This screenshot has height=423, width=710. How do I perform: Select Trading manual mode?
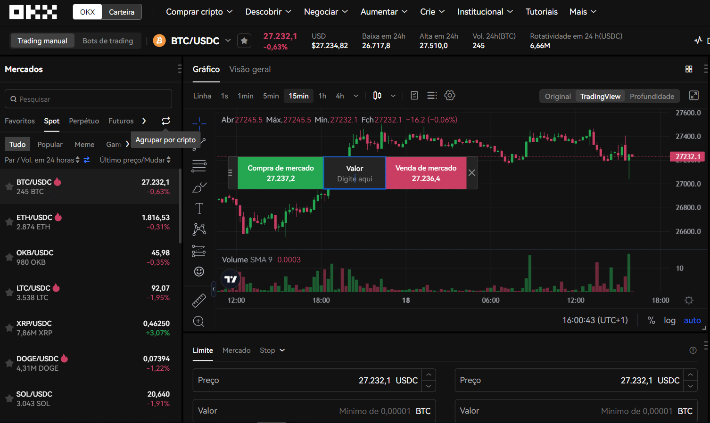[x=42, y=41]
